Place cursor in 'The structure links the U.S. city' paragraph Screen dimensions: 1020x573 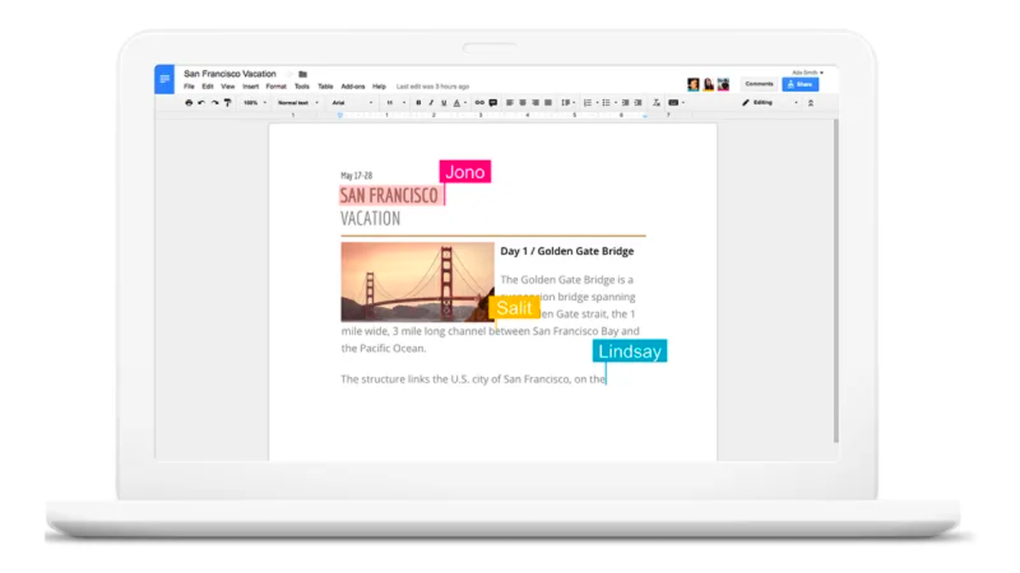473,379
